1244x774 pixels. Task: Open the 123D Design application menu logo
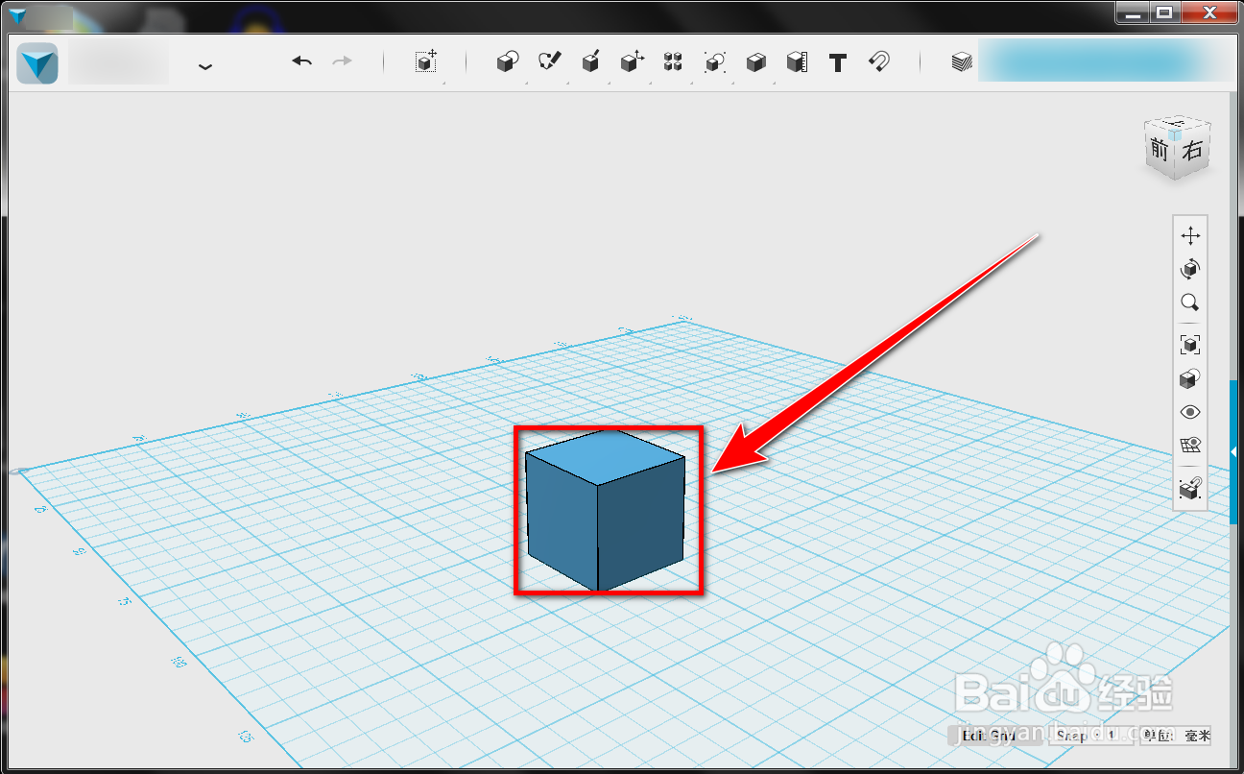click(x=37, y=63)
